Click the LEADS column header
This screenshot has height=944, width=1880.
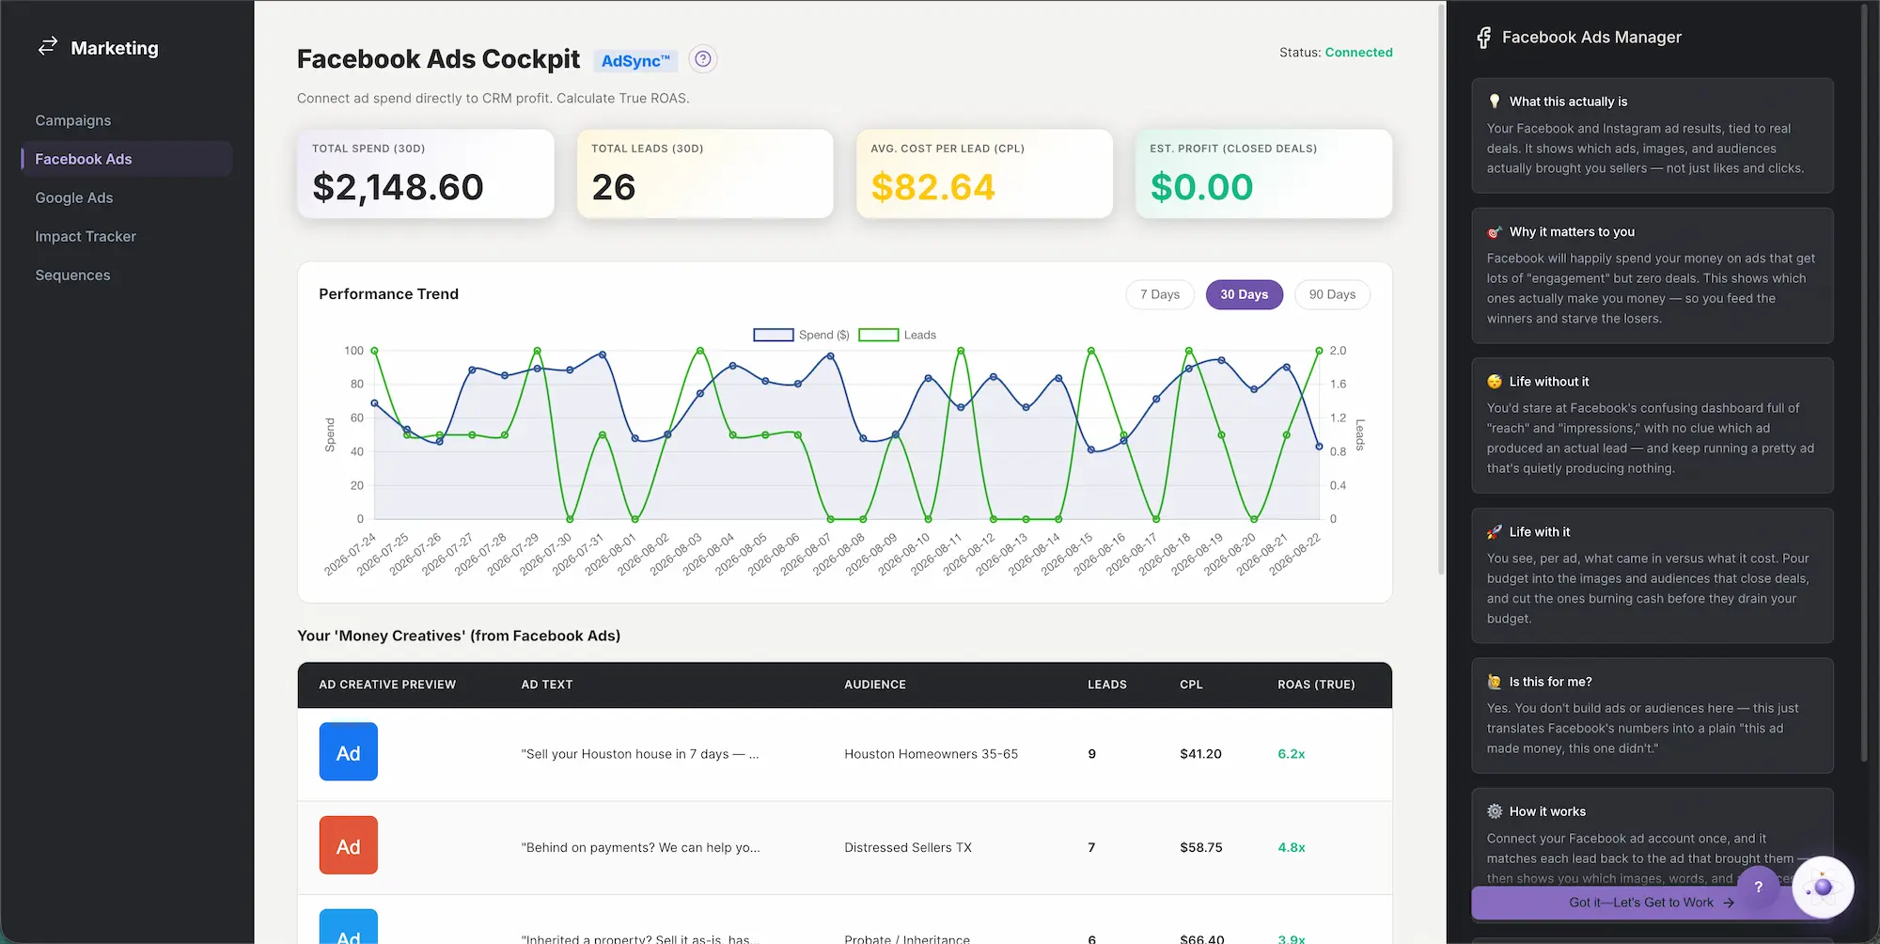click(x=1107, y=684)
